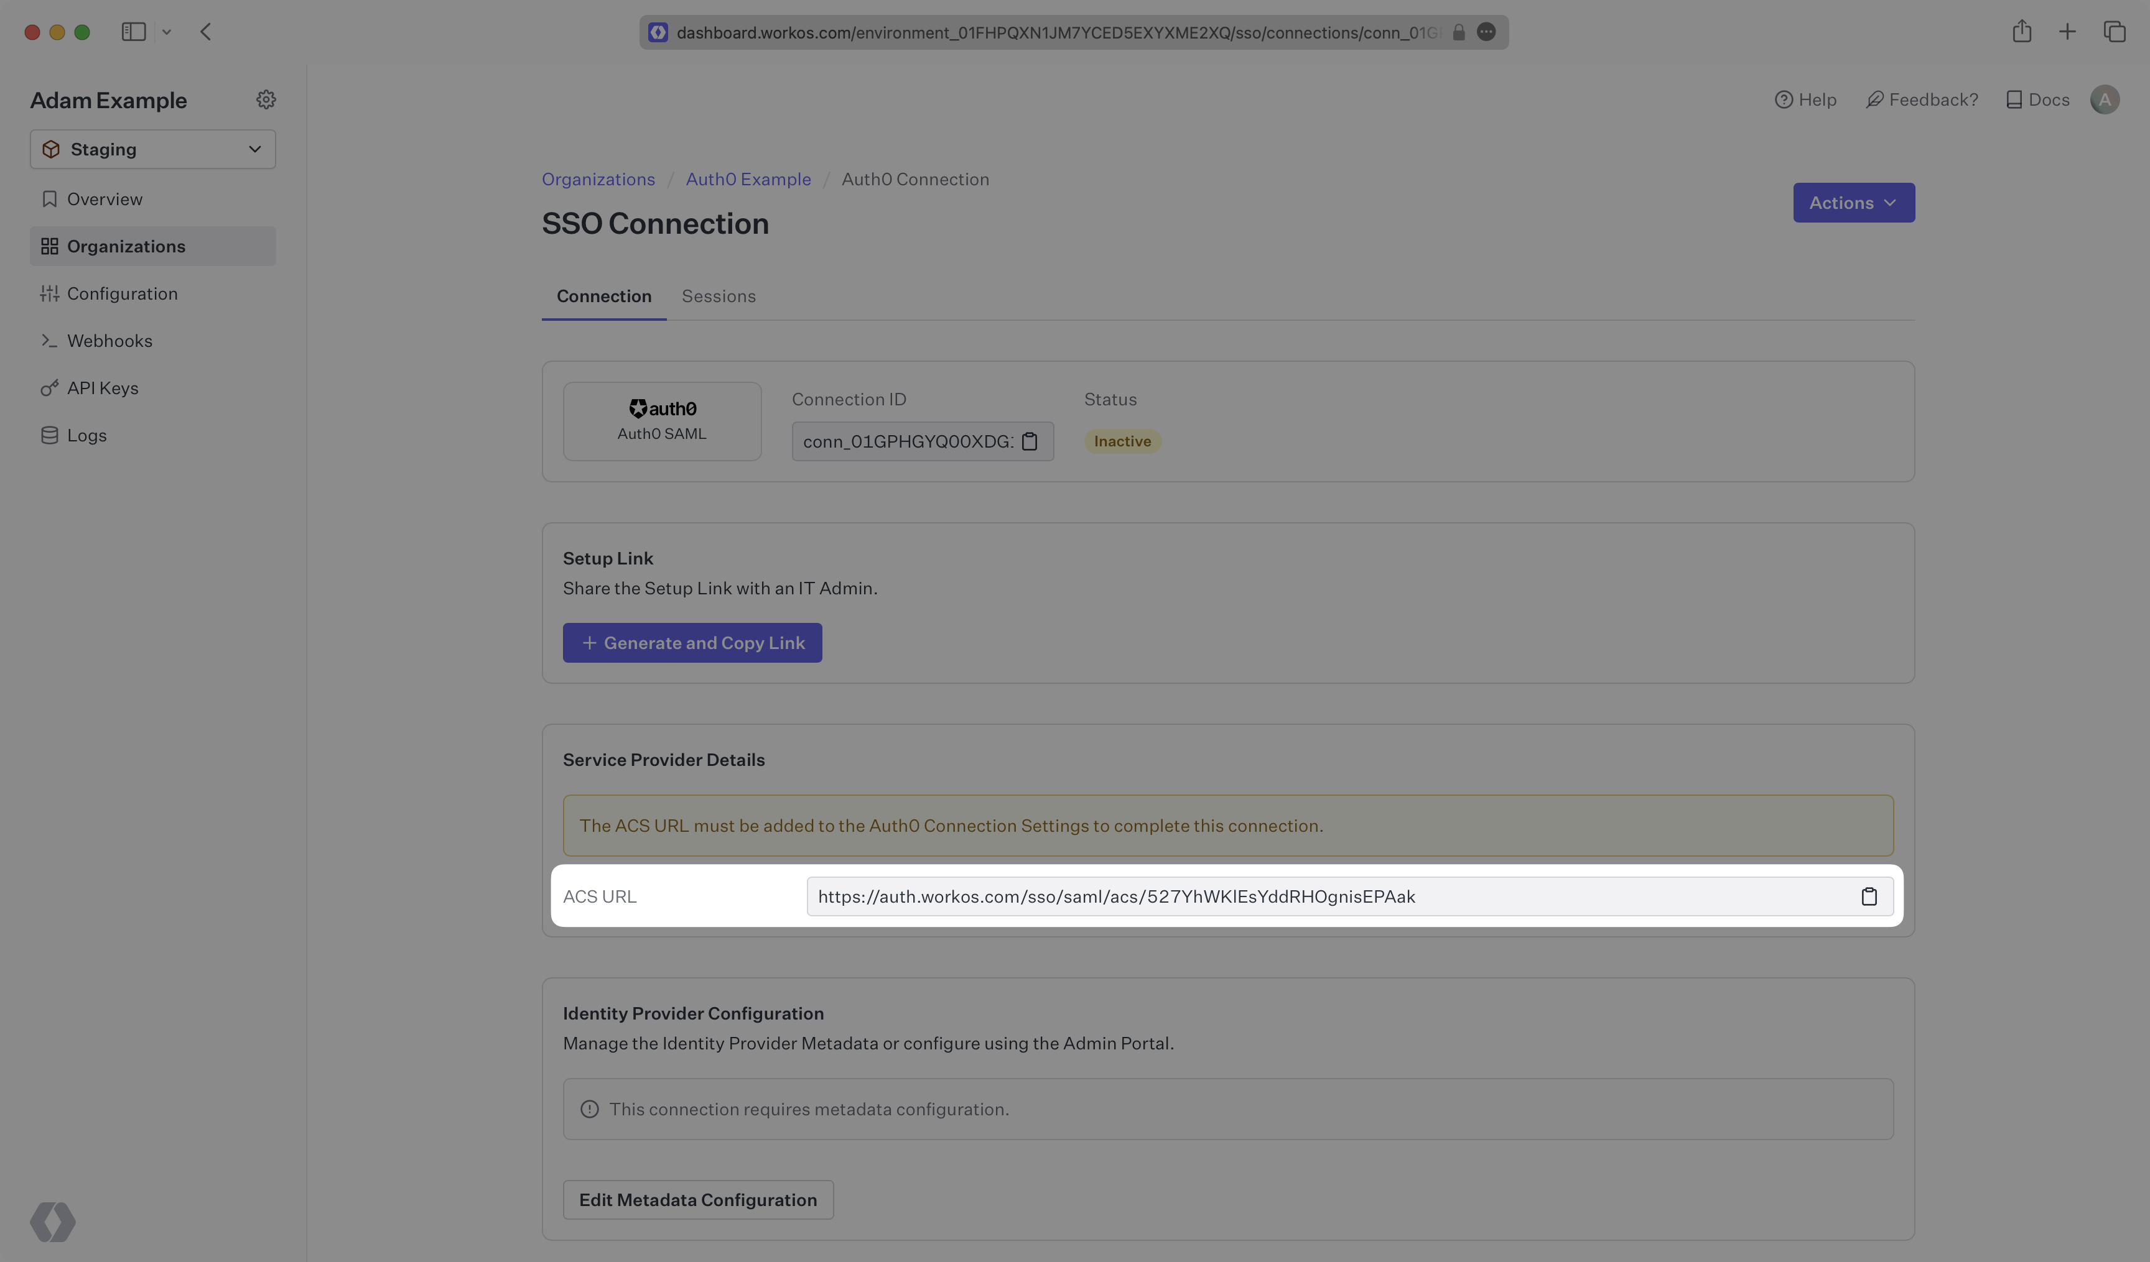Show the tab overview icon
Screen dimensions: 2150x1262
[x=2114, y=32]
